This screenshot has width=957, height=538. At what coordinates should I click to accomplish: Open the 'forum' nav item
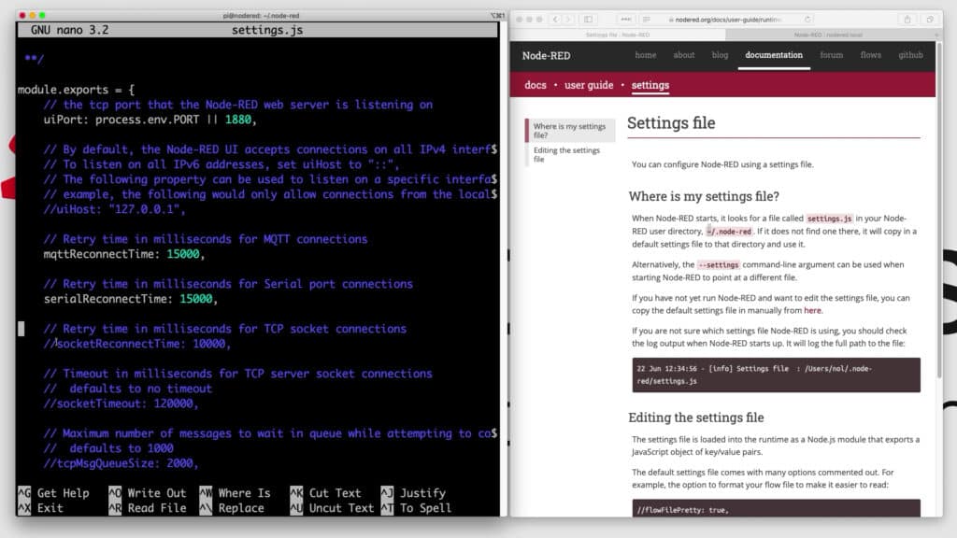831,55
